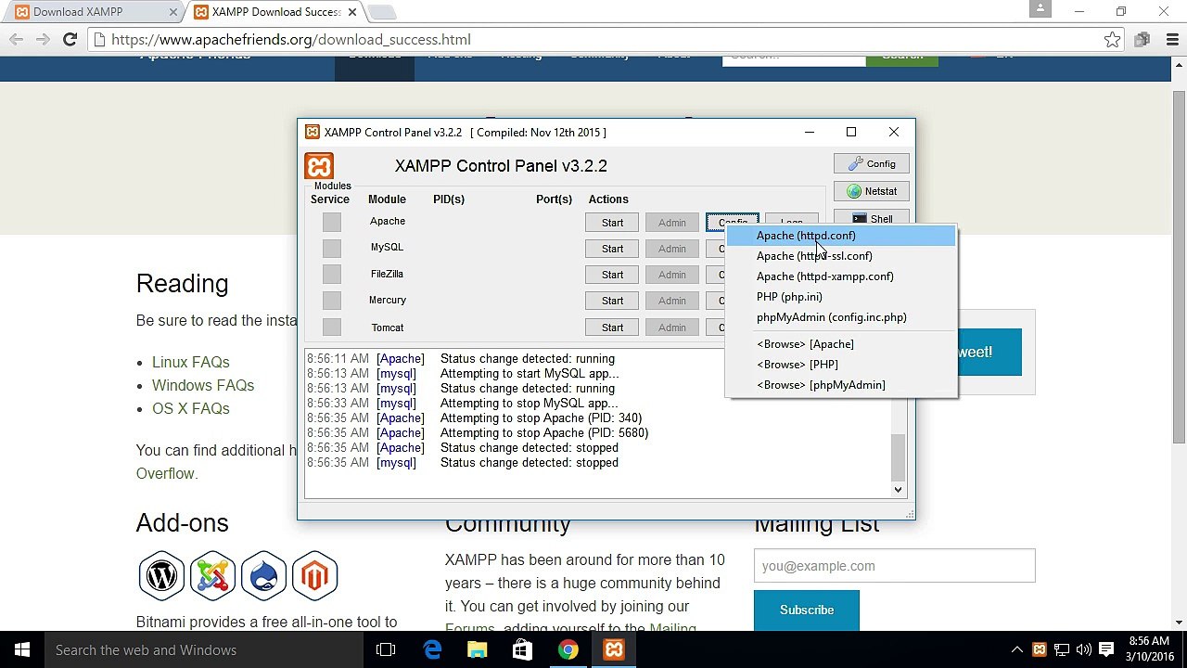Start the Tomcat module
Image resolution: width=1187 pixels, height=668 pixels.
(x=612, y=328)
